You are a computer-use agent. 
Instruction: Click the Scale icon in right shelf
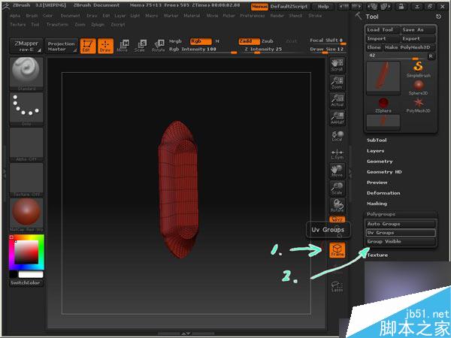[337, 189]
